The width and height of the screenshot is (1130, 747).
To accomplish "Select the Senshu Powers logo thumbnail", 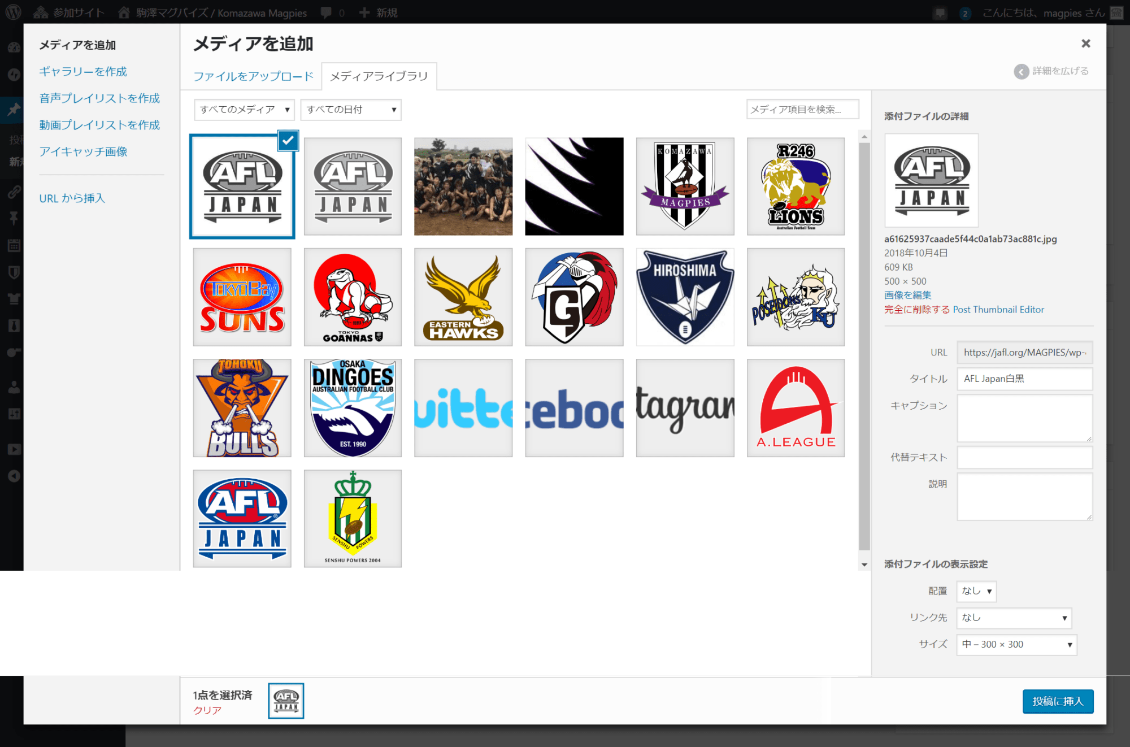I will 353,519.
